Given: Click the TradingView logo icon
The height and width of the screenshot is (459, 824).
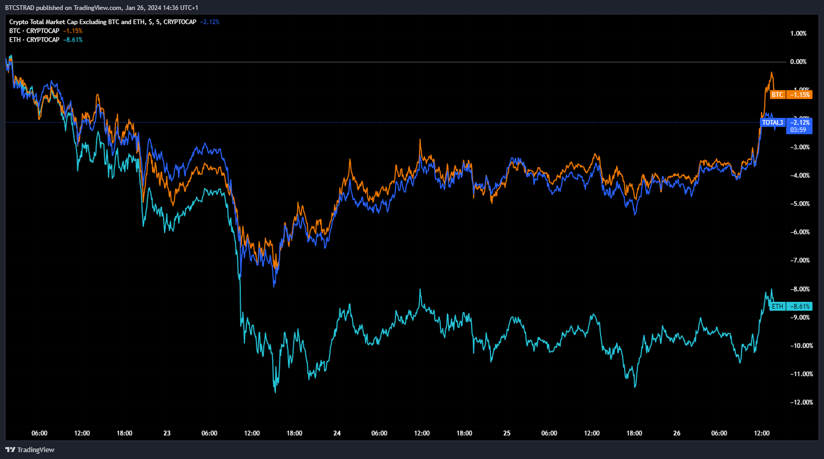Looking at the screenshot, I should point(10,450).
